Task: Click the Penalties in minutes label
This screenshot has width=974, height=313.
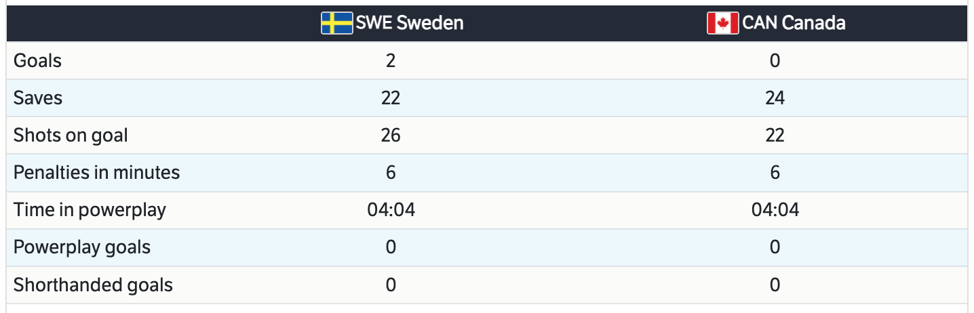Action: click(97, 173)
